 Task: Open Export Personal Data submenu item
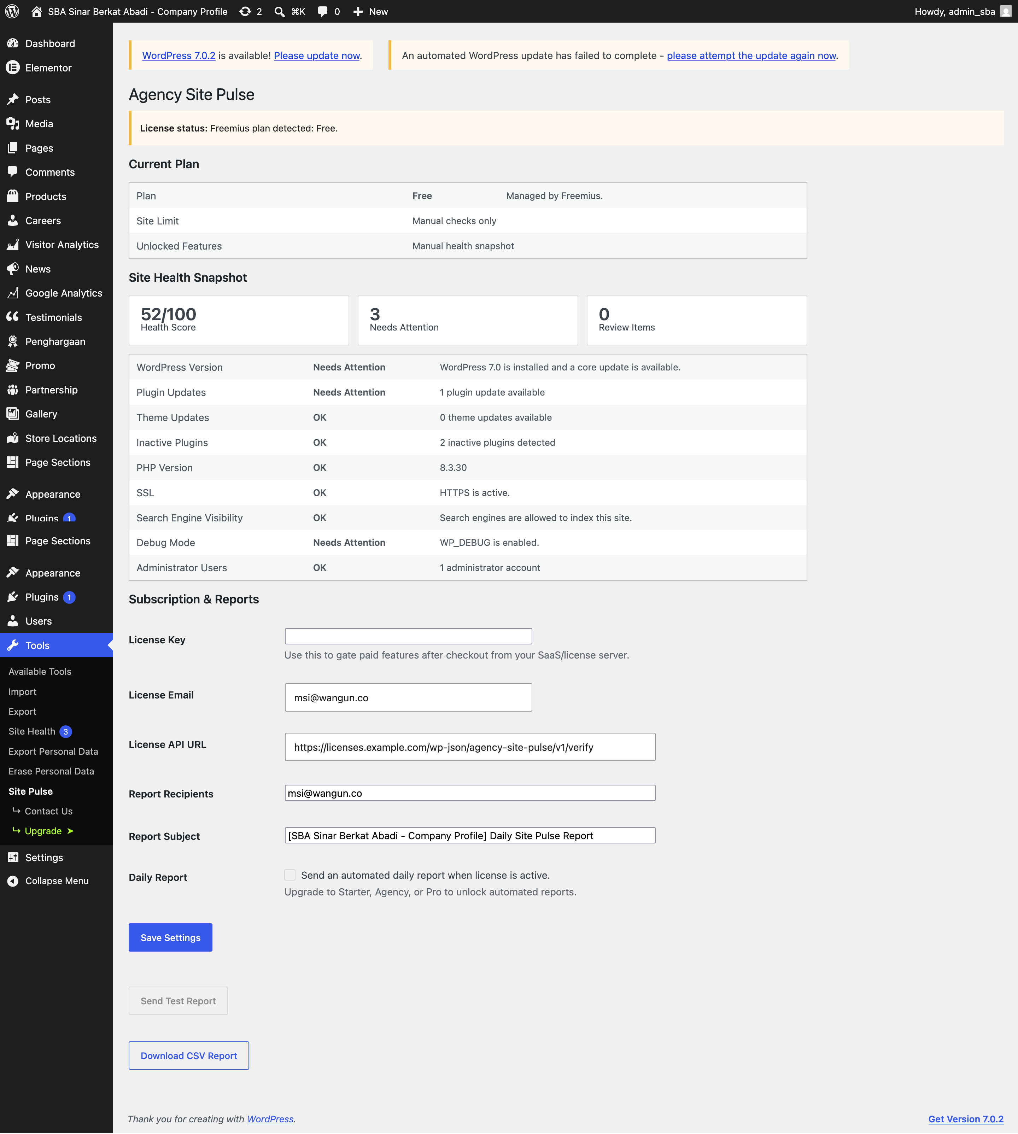pyautogui.click(x=53, y=751)
